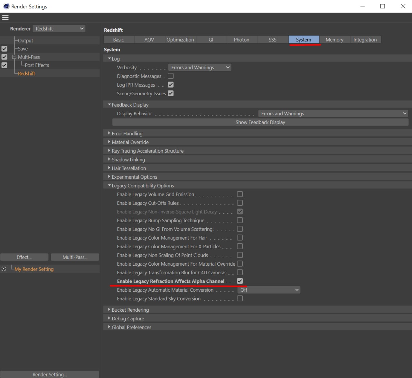Switch to the AOV tab

(x=149, y=40)
